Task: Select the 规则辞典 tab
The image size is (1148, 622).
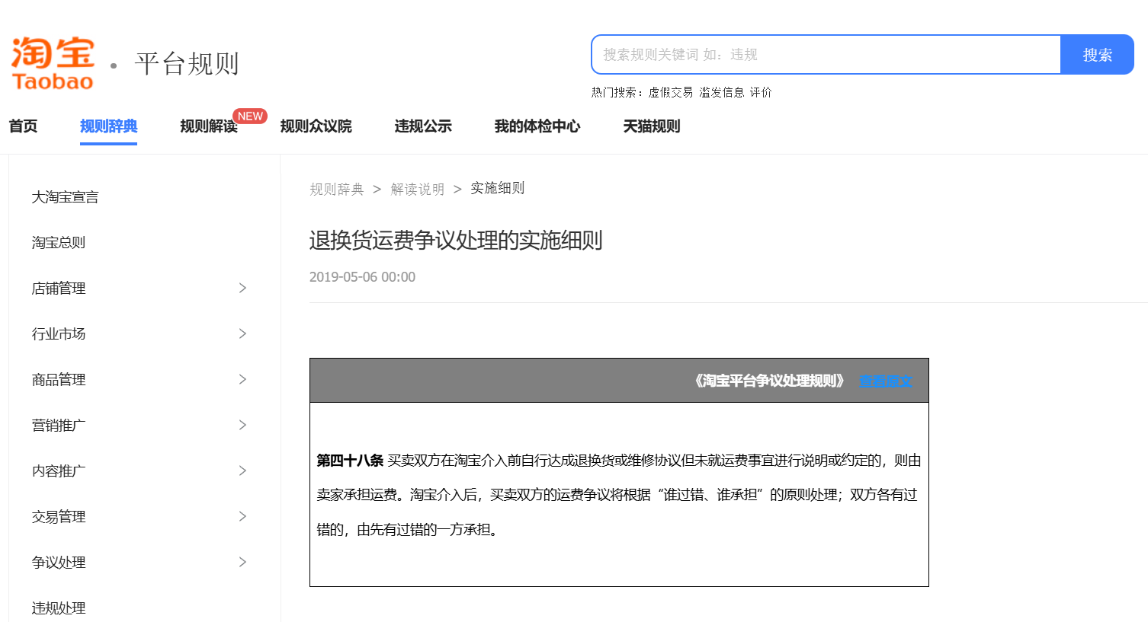Action: (x=109, y=126)
